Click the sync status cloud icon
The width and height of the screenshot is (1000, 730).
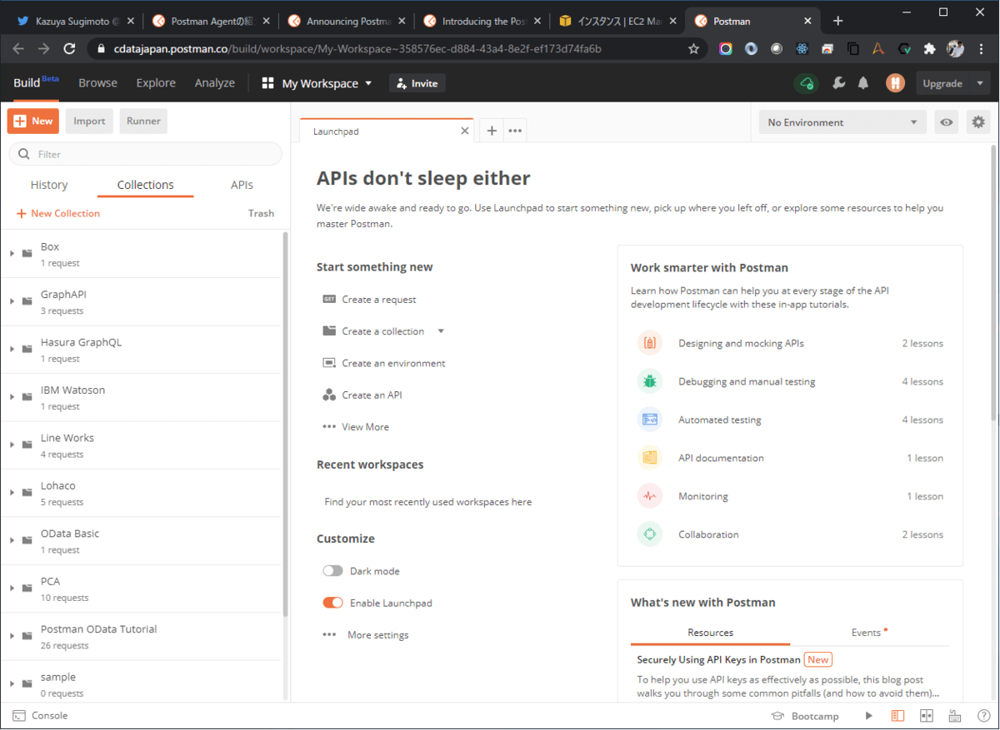click(x=806, y=83)
